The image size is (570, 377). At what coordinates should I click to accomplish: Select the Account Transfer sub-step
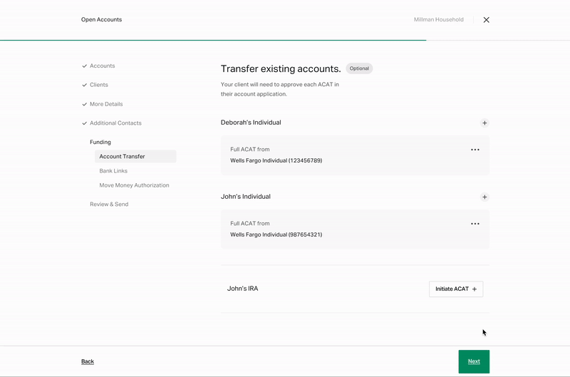click(x=135, y=156)
